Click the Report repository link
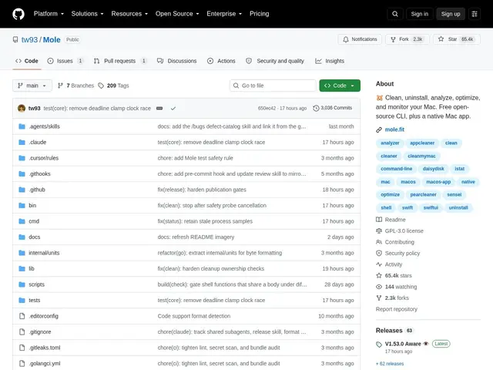This screenshot has width=493, height=370. pyautogui.click(x=397, y=309)
